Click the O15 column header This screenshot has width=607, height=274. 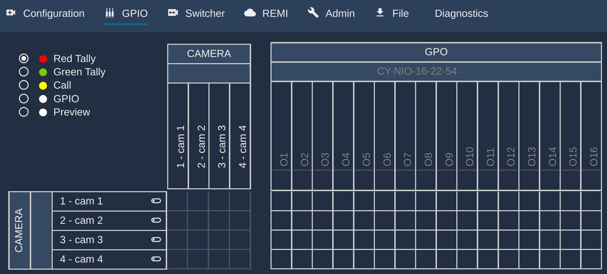point(571,136)
